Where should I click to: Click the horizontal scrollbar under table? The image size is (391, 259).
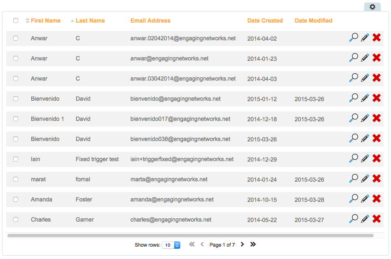click(x=190, y=236)
